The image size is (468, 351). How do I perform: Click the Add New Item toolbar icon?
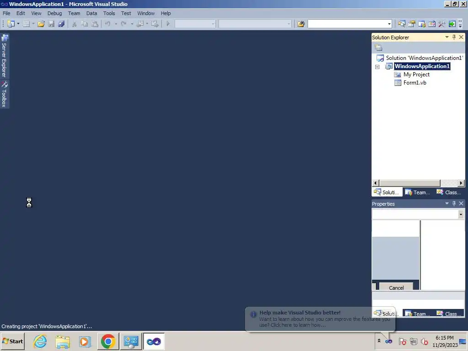click(x=26, y=24)
